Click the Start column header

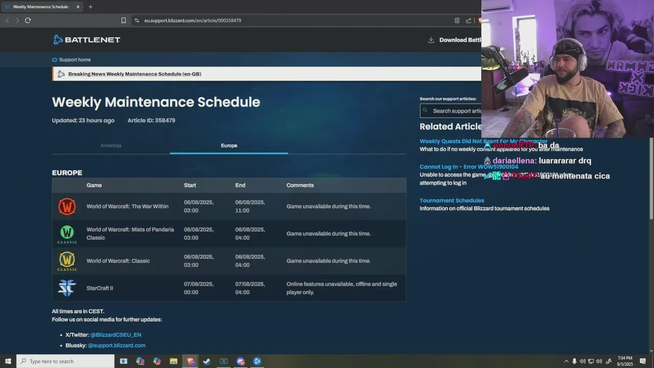click(190, 185)
